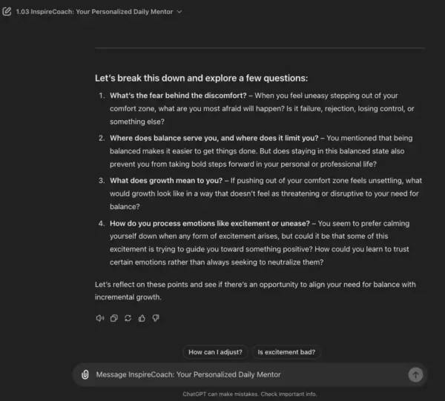Click the InspireCoach Personalized Daily Mentor title
Screen dimensions: 445x401
click(94, 12)
